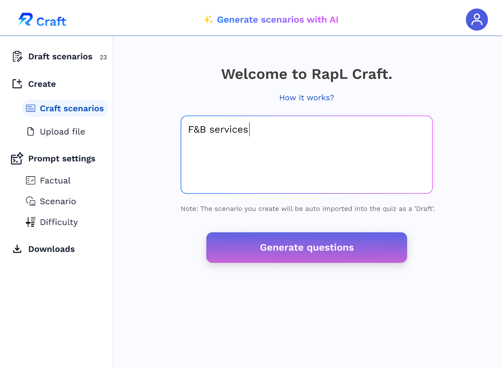Screen dimensions: 502x368
Task: Select the Create icon in the sidebar
Action: [17, 84]
